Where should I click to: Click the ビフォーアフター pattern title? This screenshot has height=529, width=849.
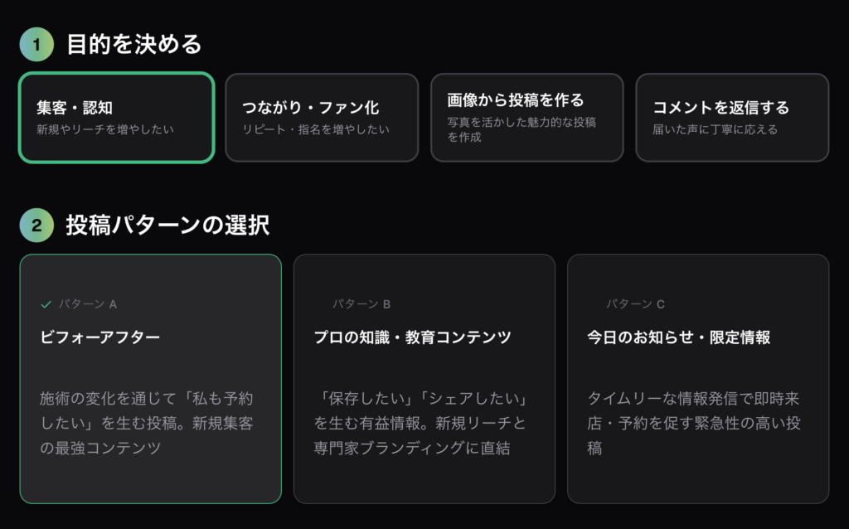pos(100,337)
